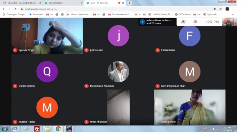The height and width of the screenshot is (135, 244).
Task: Open the azhersultana and 20 more notification
Action: click(157, 22)
